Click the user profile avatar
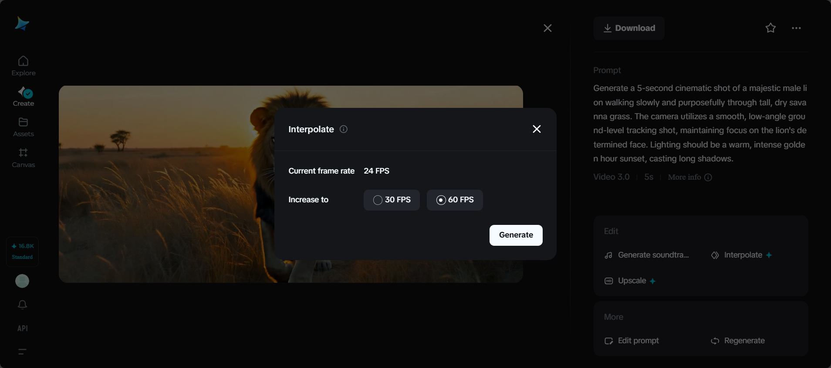This screenshot has height=368, width=831. click(x=22, y=281)
